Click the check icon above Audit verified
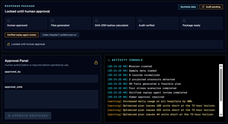 point(140,21)
